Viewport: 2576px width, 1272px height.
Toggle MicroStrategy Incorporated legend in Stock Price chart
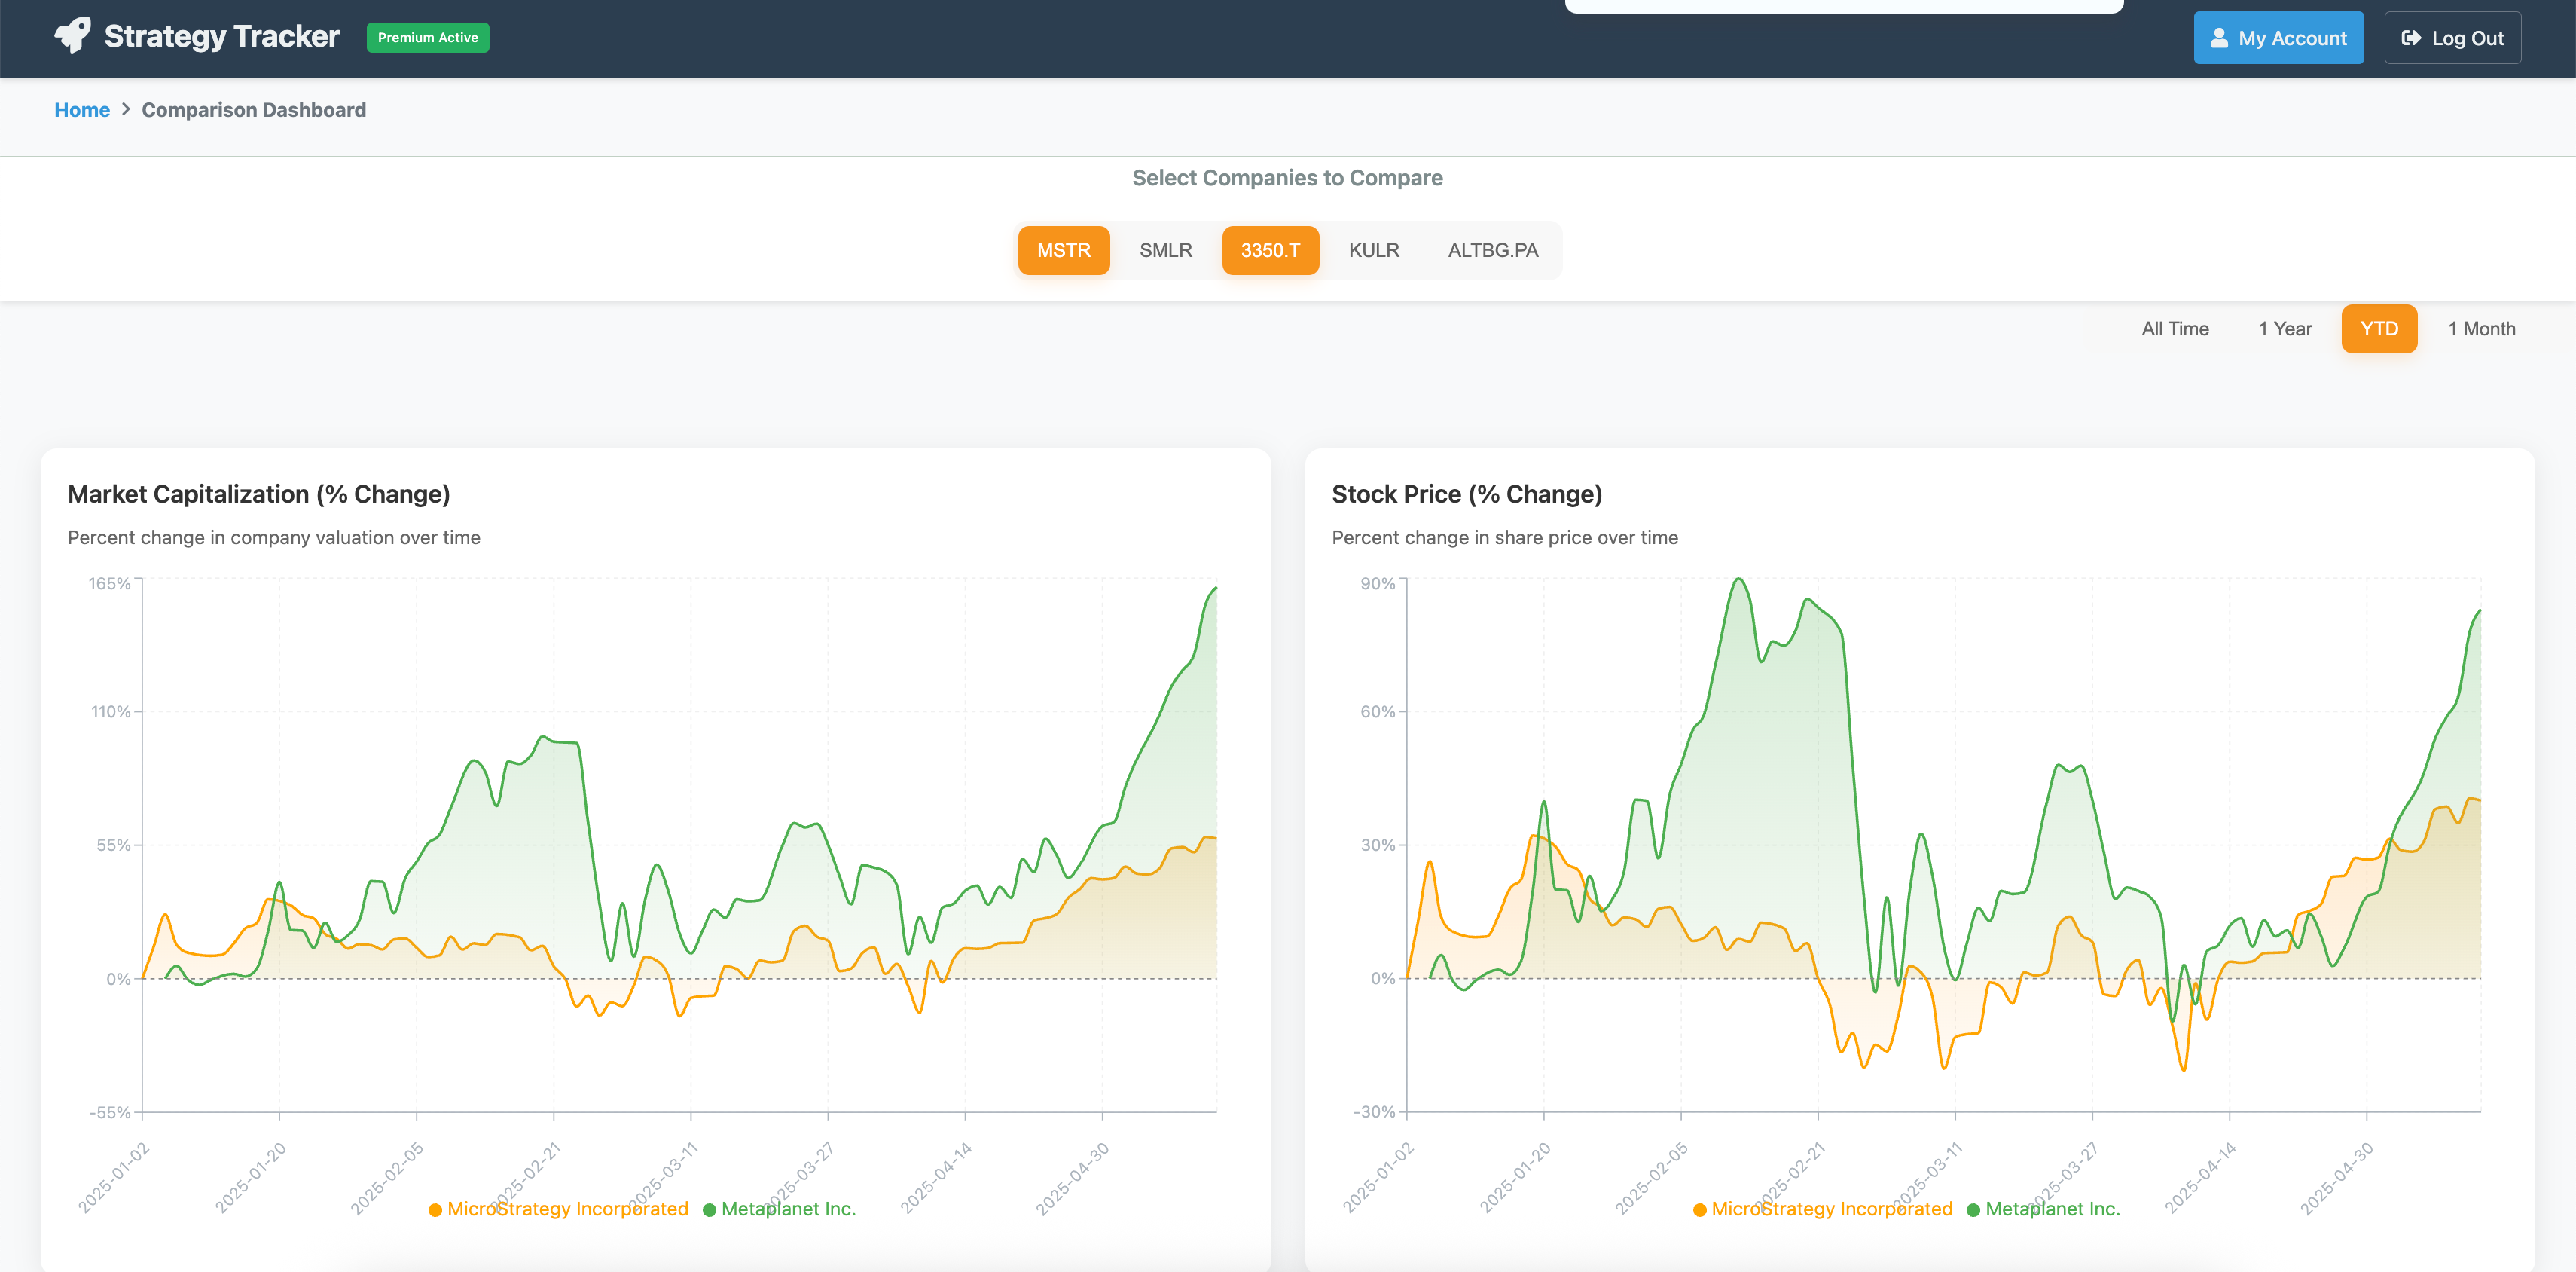coord(1822,1209)
